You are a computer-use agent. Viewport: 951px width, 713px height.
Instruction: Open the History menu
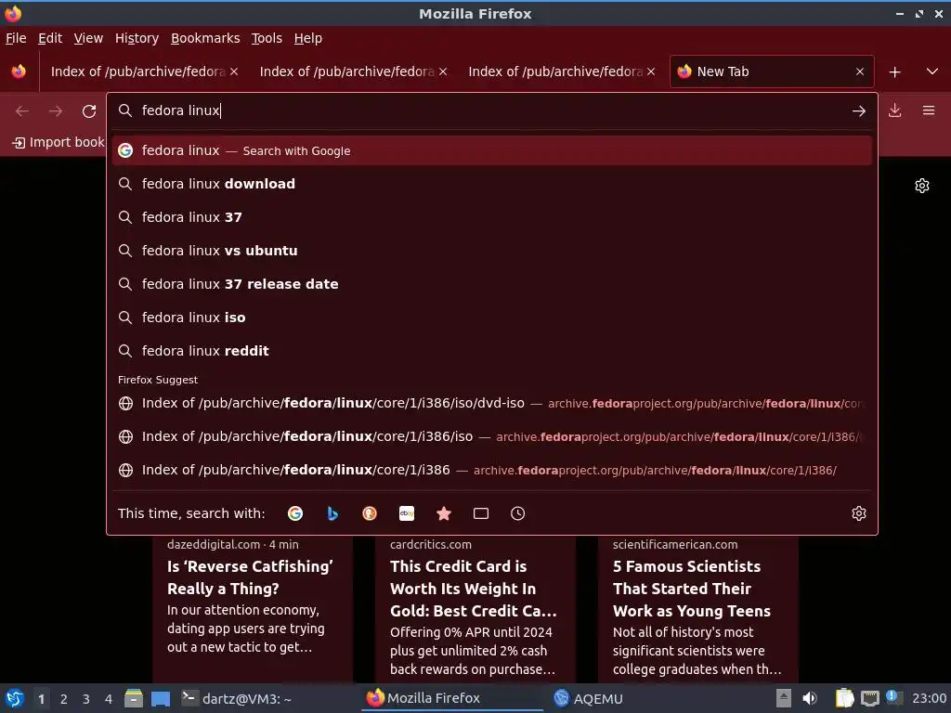click(x=137, y=38)
